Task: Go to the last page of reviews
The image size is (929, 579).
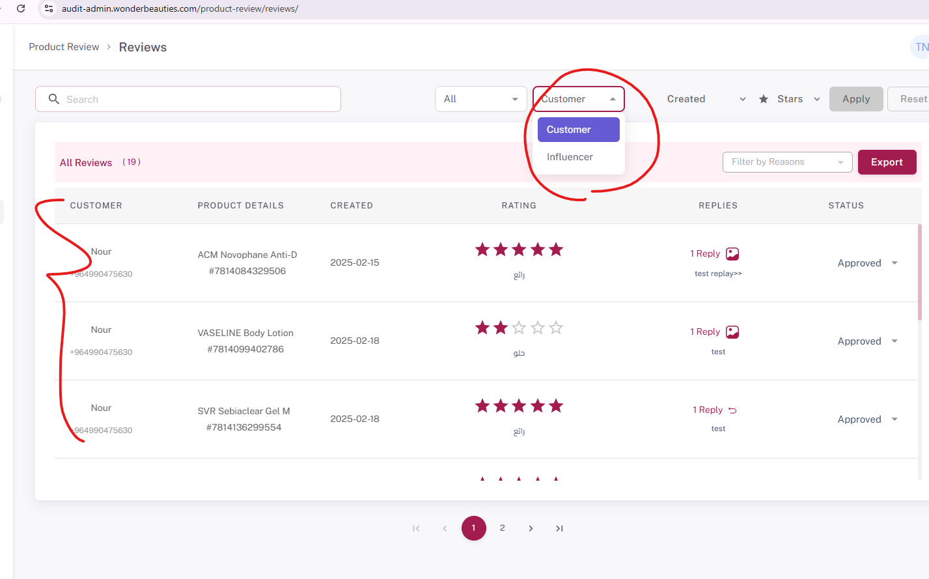Action: [559, 528]
